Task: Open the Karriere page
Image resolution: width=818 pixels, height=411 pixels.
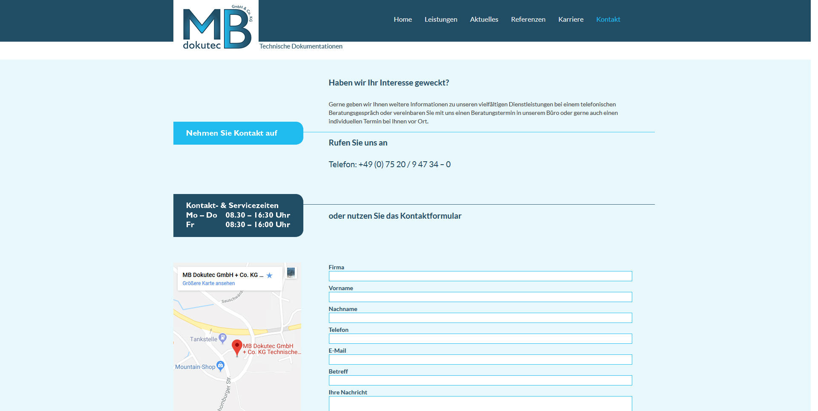Action: point(570,20)
